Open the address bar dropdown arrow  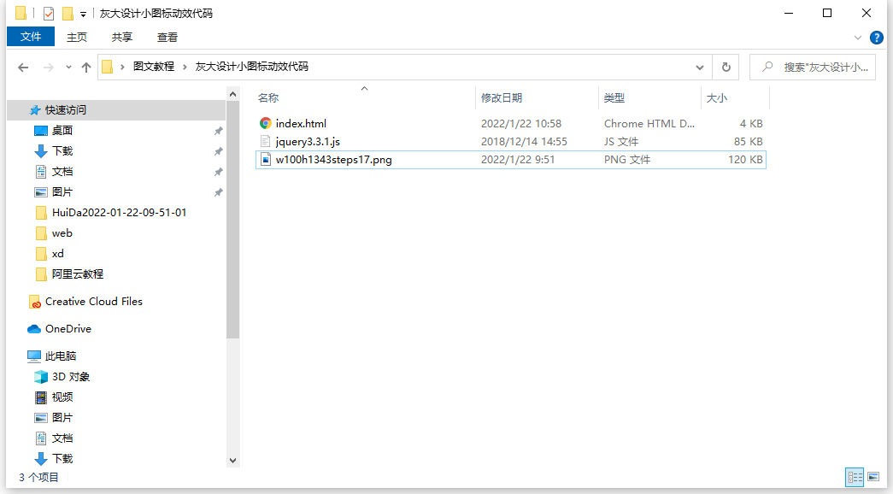699,67
